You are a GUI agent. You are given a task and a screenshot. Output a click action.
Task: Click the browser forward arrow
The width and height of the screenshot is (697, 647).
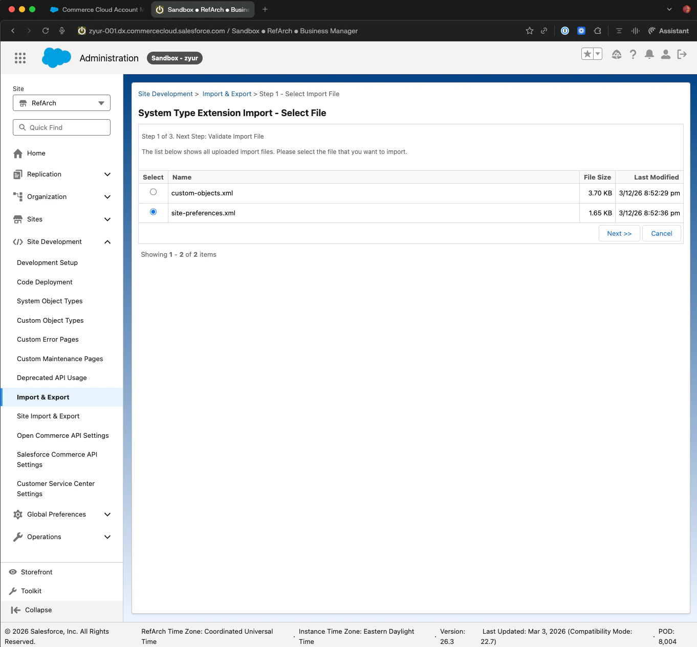point(29,31)
